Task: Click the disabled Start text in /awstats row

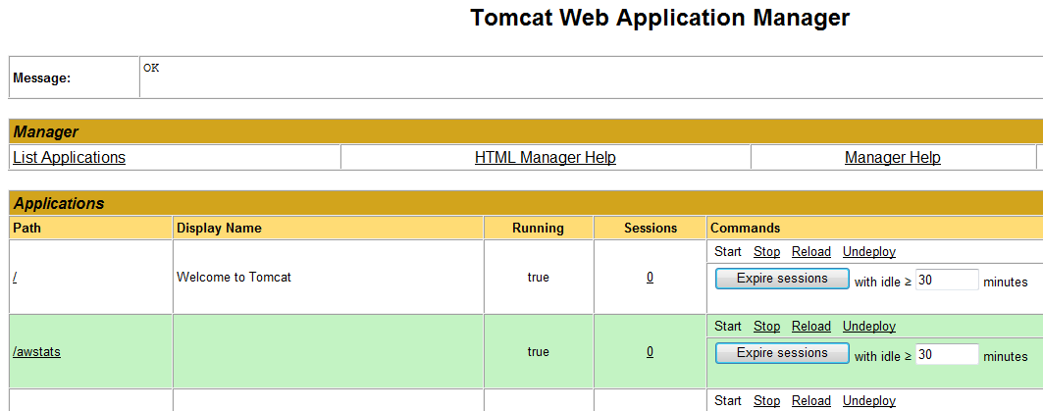Action: point(728,327)
